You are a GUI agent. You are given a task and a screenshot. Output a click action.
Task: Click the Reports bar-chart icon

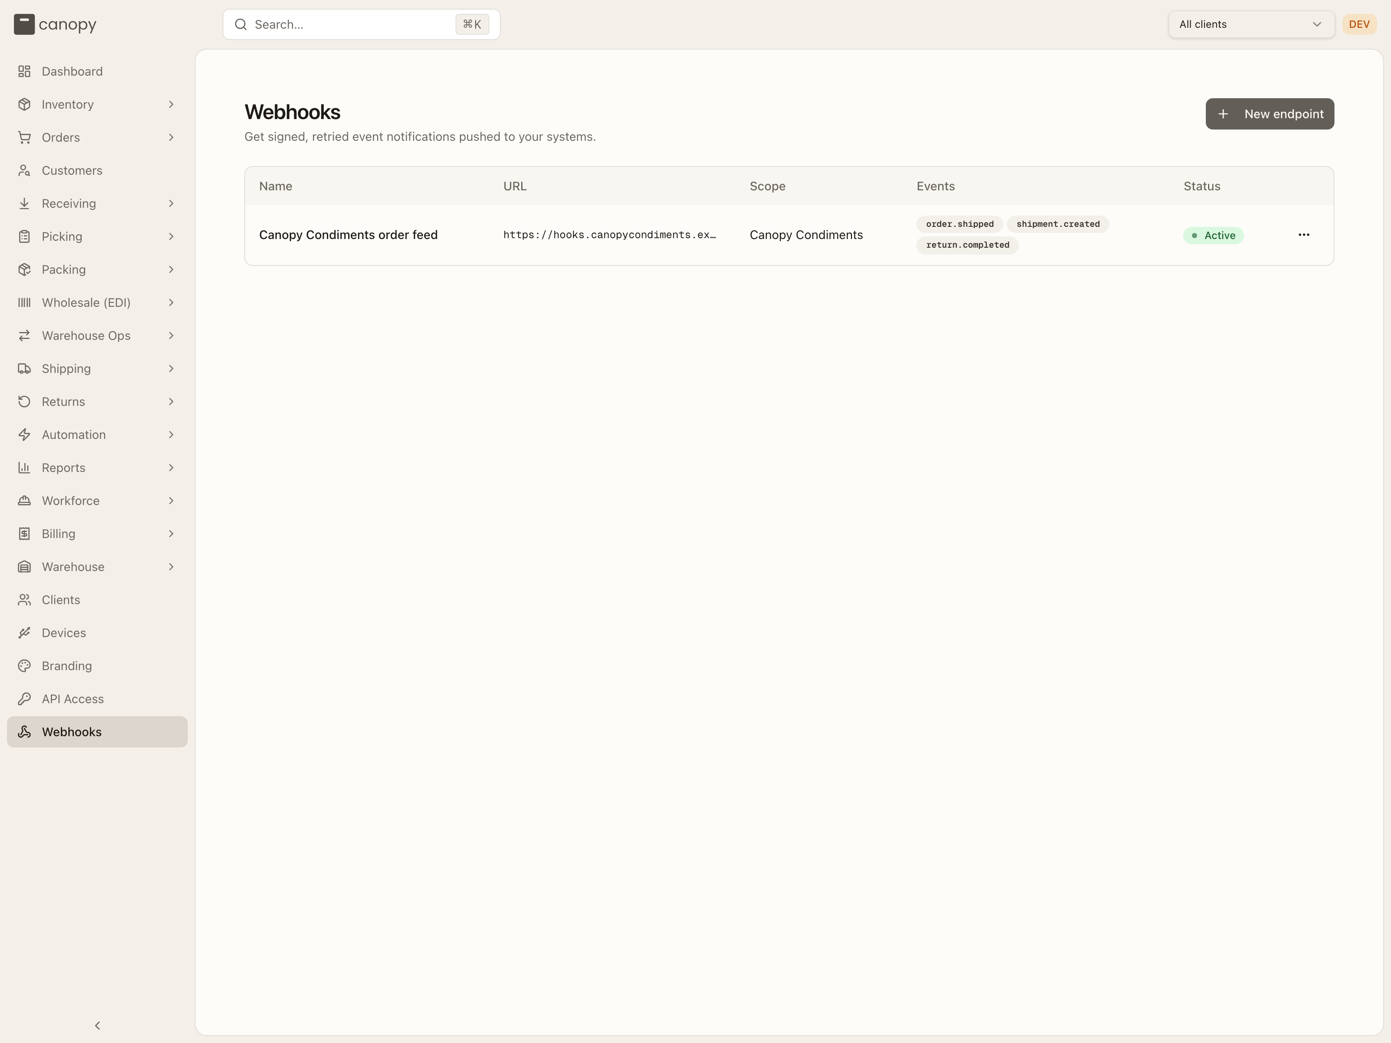pyautogui.click(x=24, y=467)
